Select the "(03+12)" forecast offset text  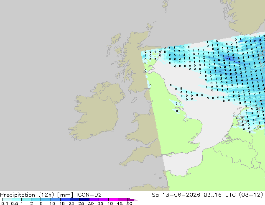click(251, 195)
